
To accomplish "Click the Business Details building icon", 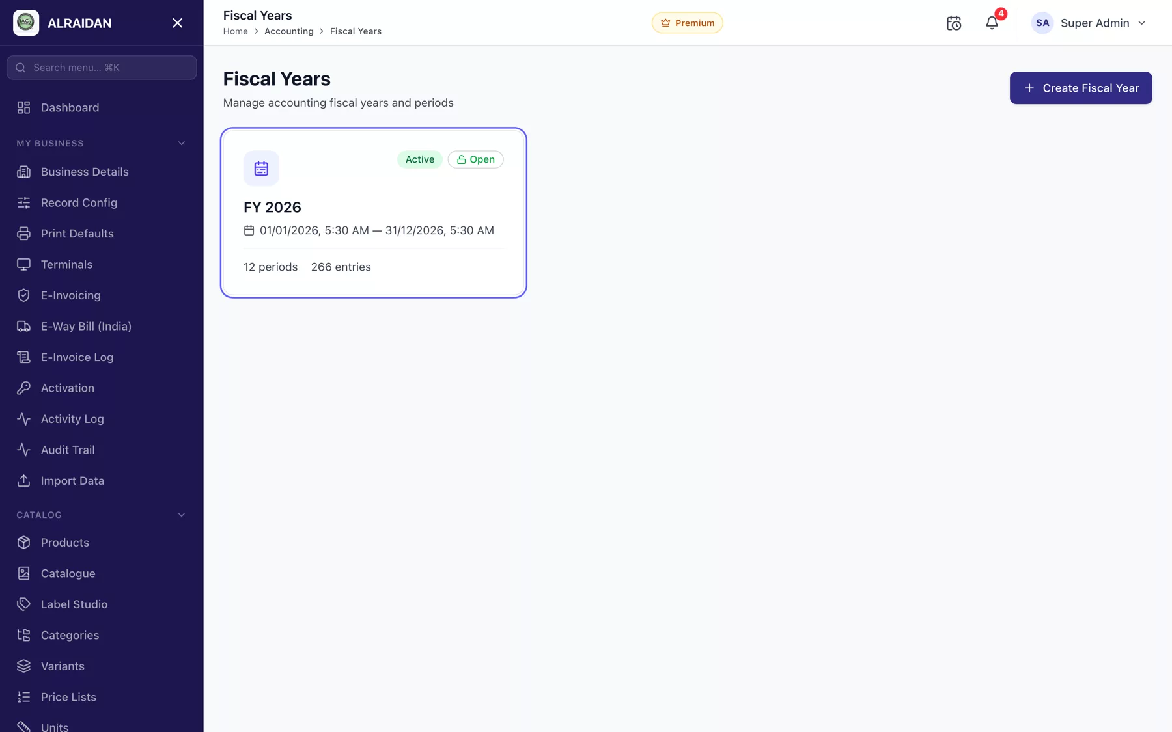I will click(23, 172).
